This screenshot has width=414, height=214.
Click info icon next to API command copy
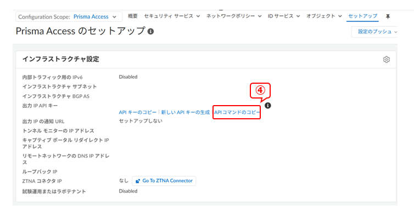268,106
